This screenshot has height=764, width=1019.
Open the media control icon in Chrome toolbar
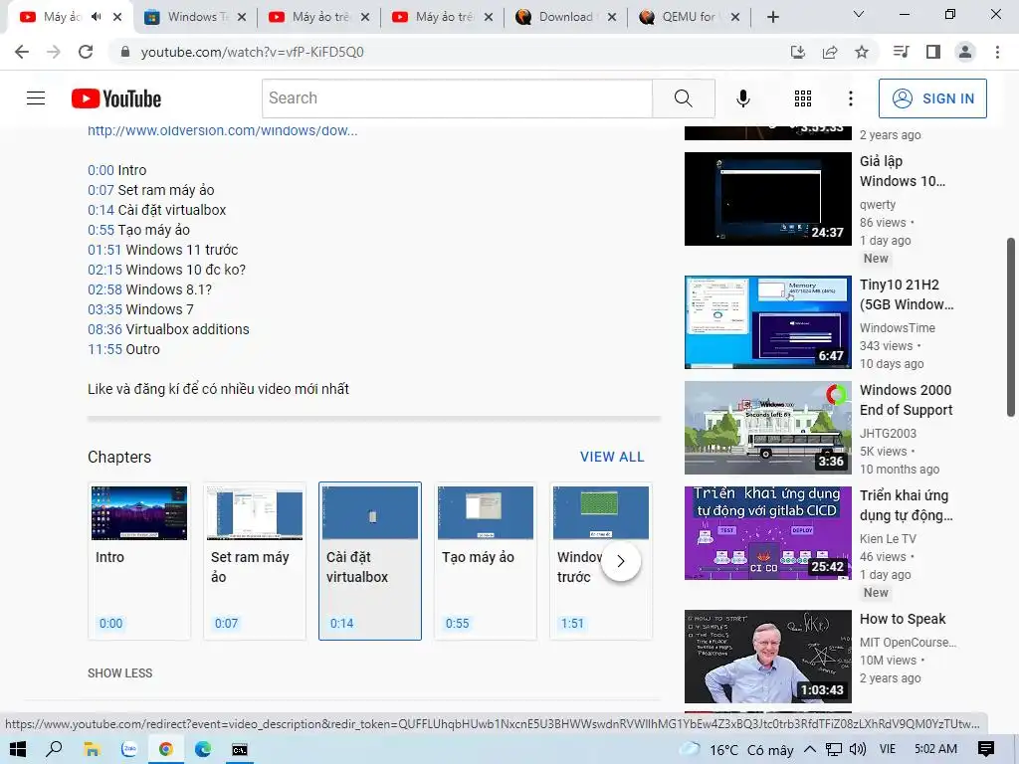point(901,52)
